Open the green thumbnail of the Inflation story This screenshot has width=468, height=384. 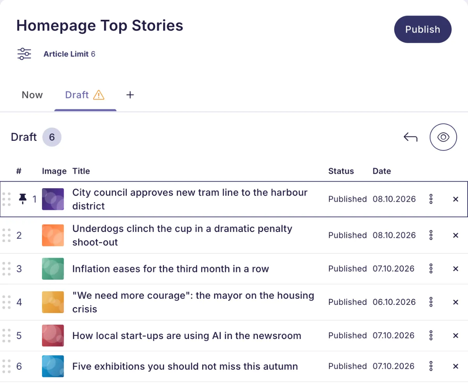click(53, 269)
